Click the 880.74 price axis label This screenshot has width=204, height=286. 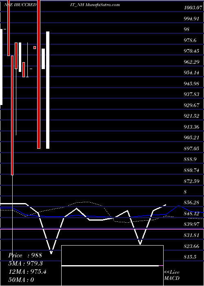coord(191,170)
